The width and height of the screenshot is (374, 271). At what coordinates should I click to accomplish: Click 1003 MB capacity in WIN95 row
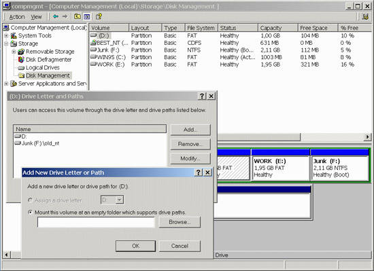tap(271, 57)
